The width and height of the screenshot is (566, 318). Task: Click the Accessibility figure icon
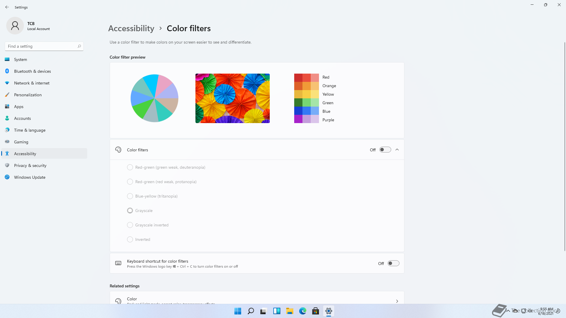click(x=7, y=154)
